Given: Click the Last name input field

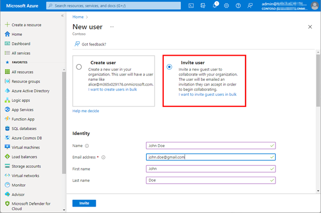Looking at the screenshot, I should point(211,180).
